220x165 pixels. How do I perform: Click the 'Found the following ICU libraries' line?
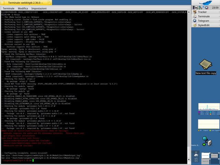(x=21, y=62)
